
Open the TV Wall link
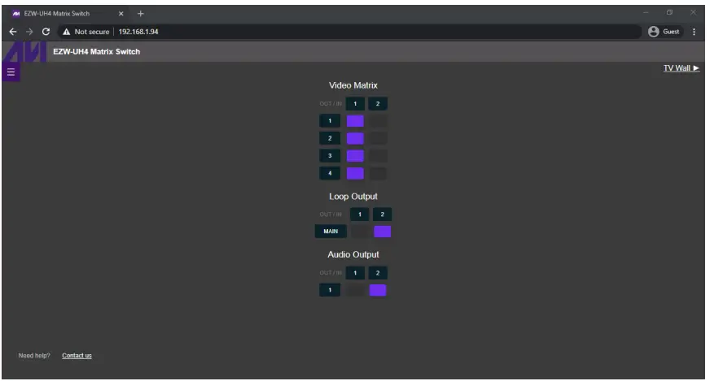pyautogui.click(x=681, y=68)
